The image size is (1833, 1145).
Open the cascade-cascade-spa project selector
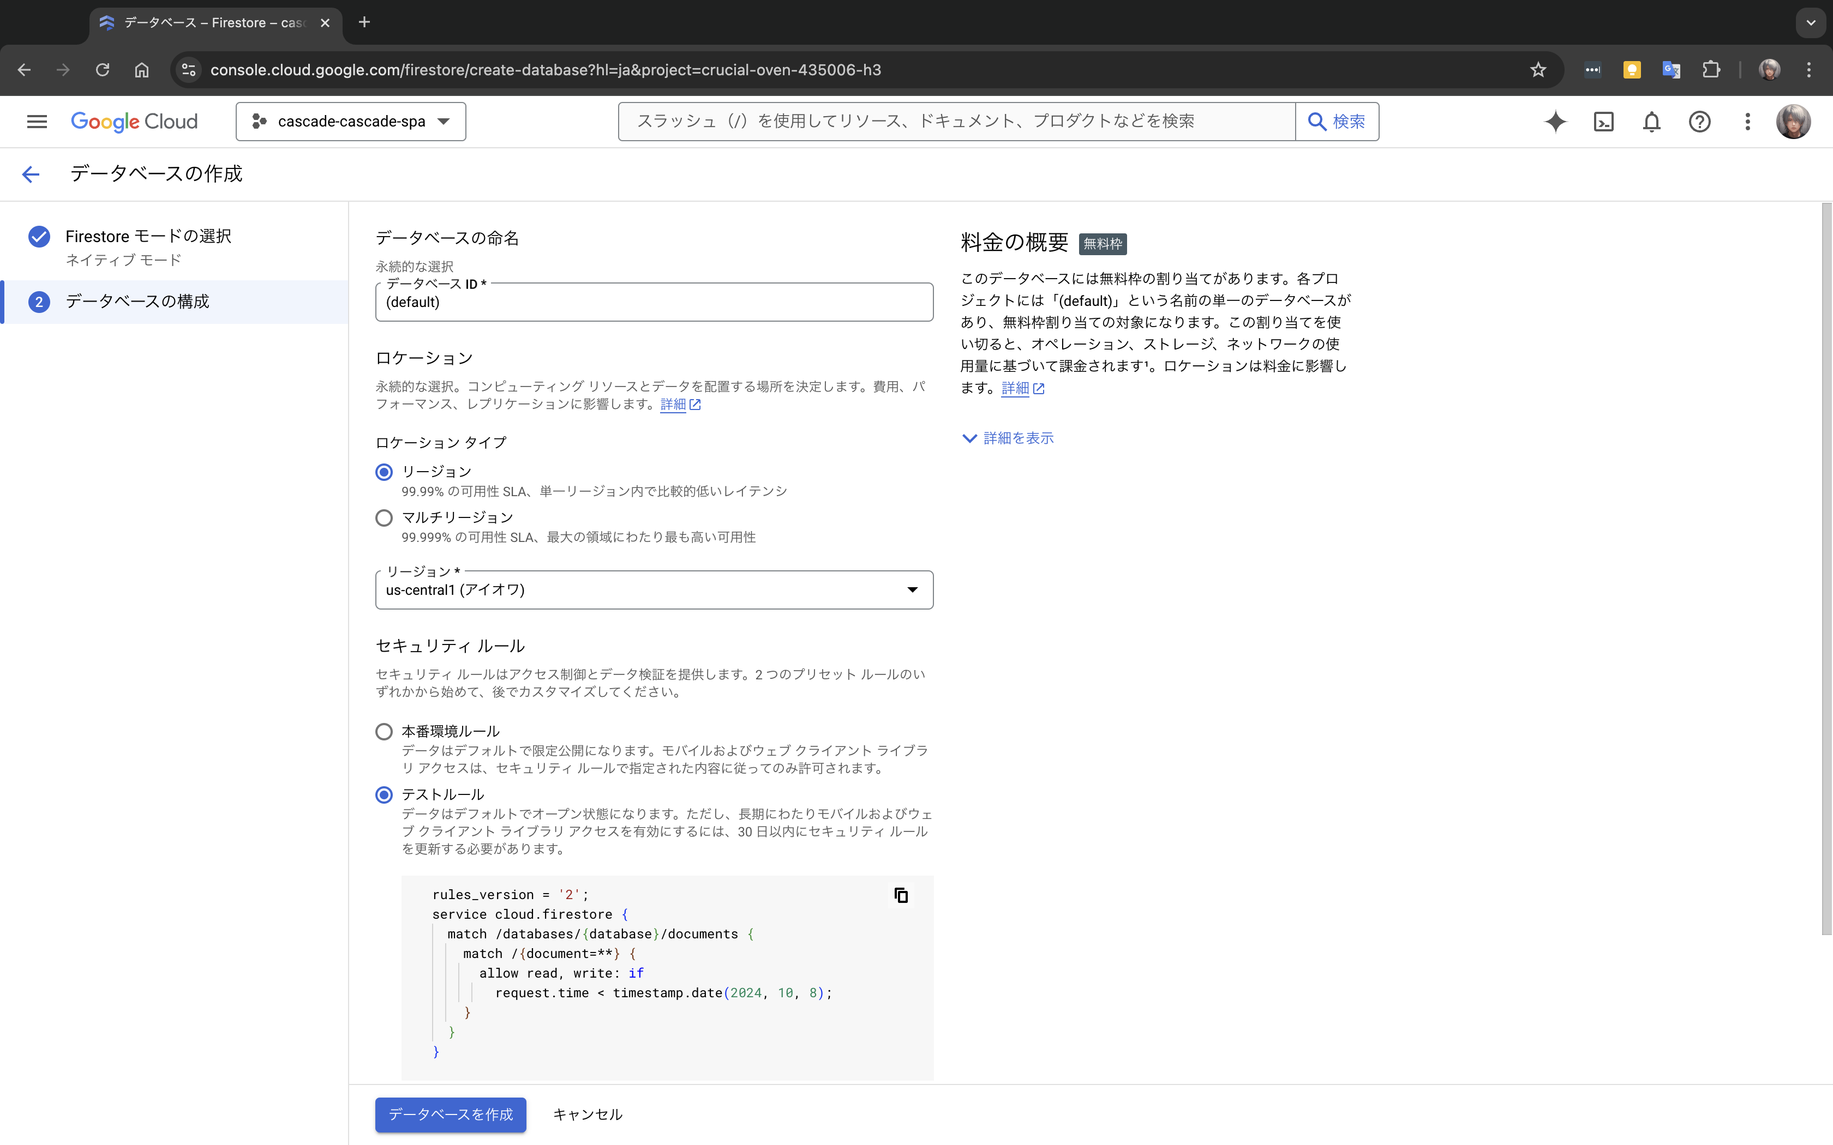pyautogui.click(x=351, y=122)
